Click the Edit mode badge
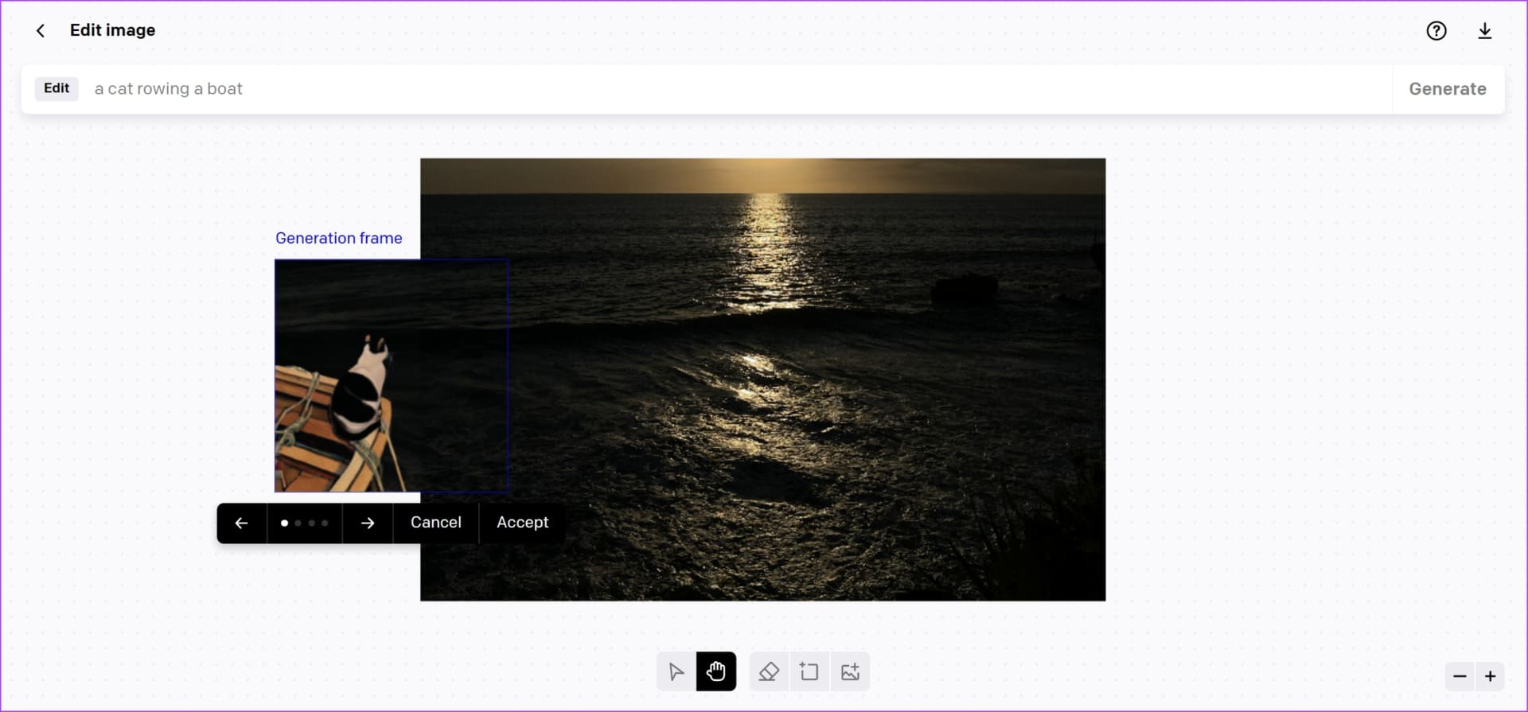The width and height of the screenshot is (1528, 712). tap(57, 88)
